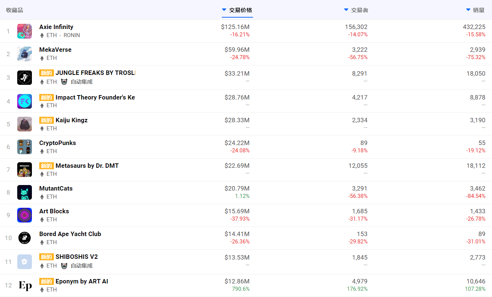Click the -84.54% sales change of MutantCats
Image resolution: width=492 pixels, height=297 pixels.
coord(476,196)
